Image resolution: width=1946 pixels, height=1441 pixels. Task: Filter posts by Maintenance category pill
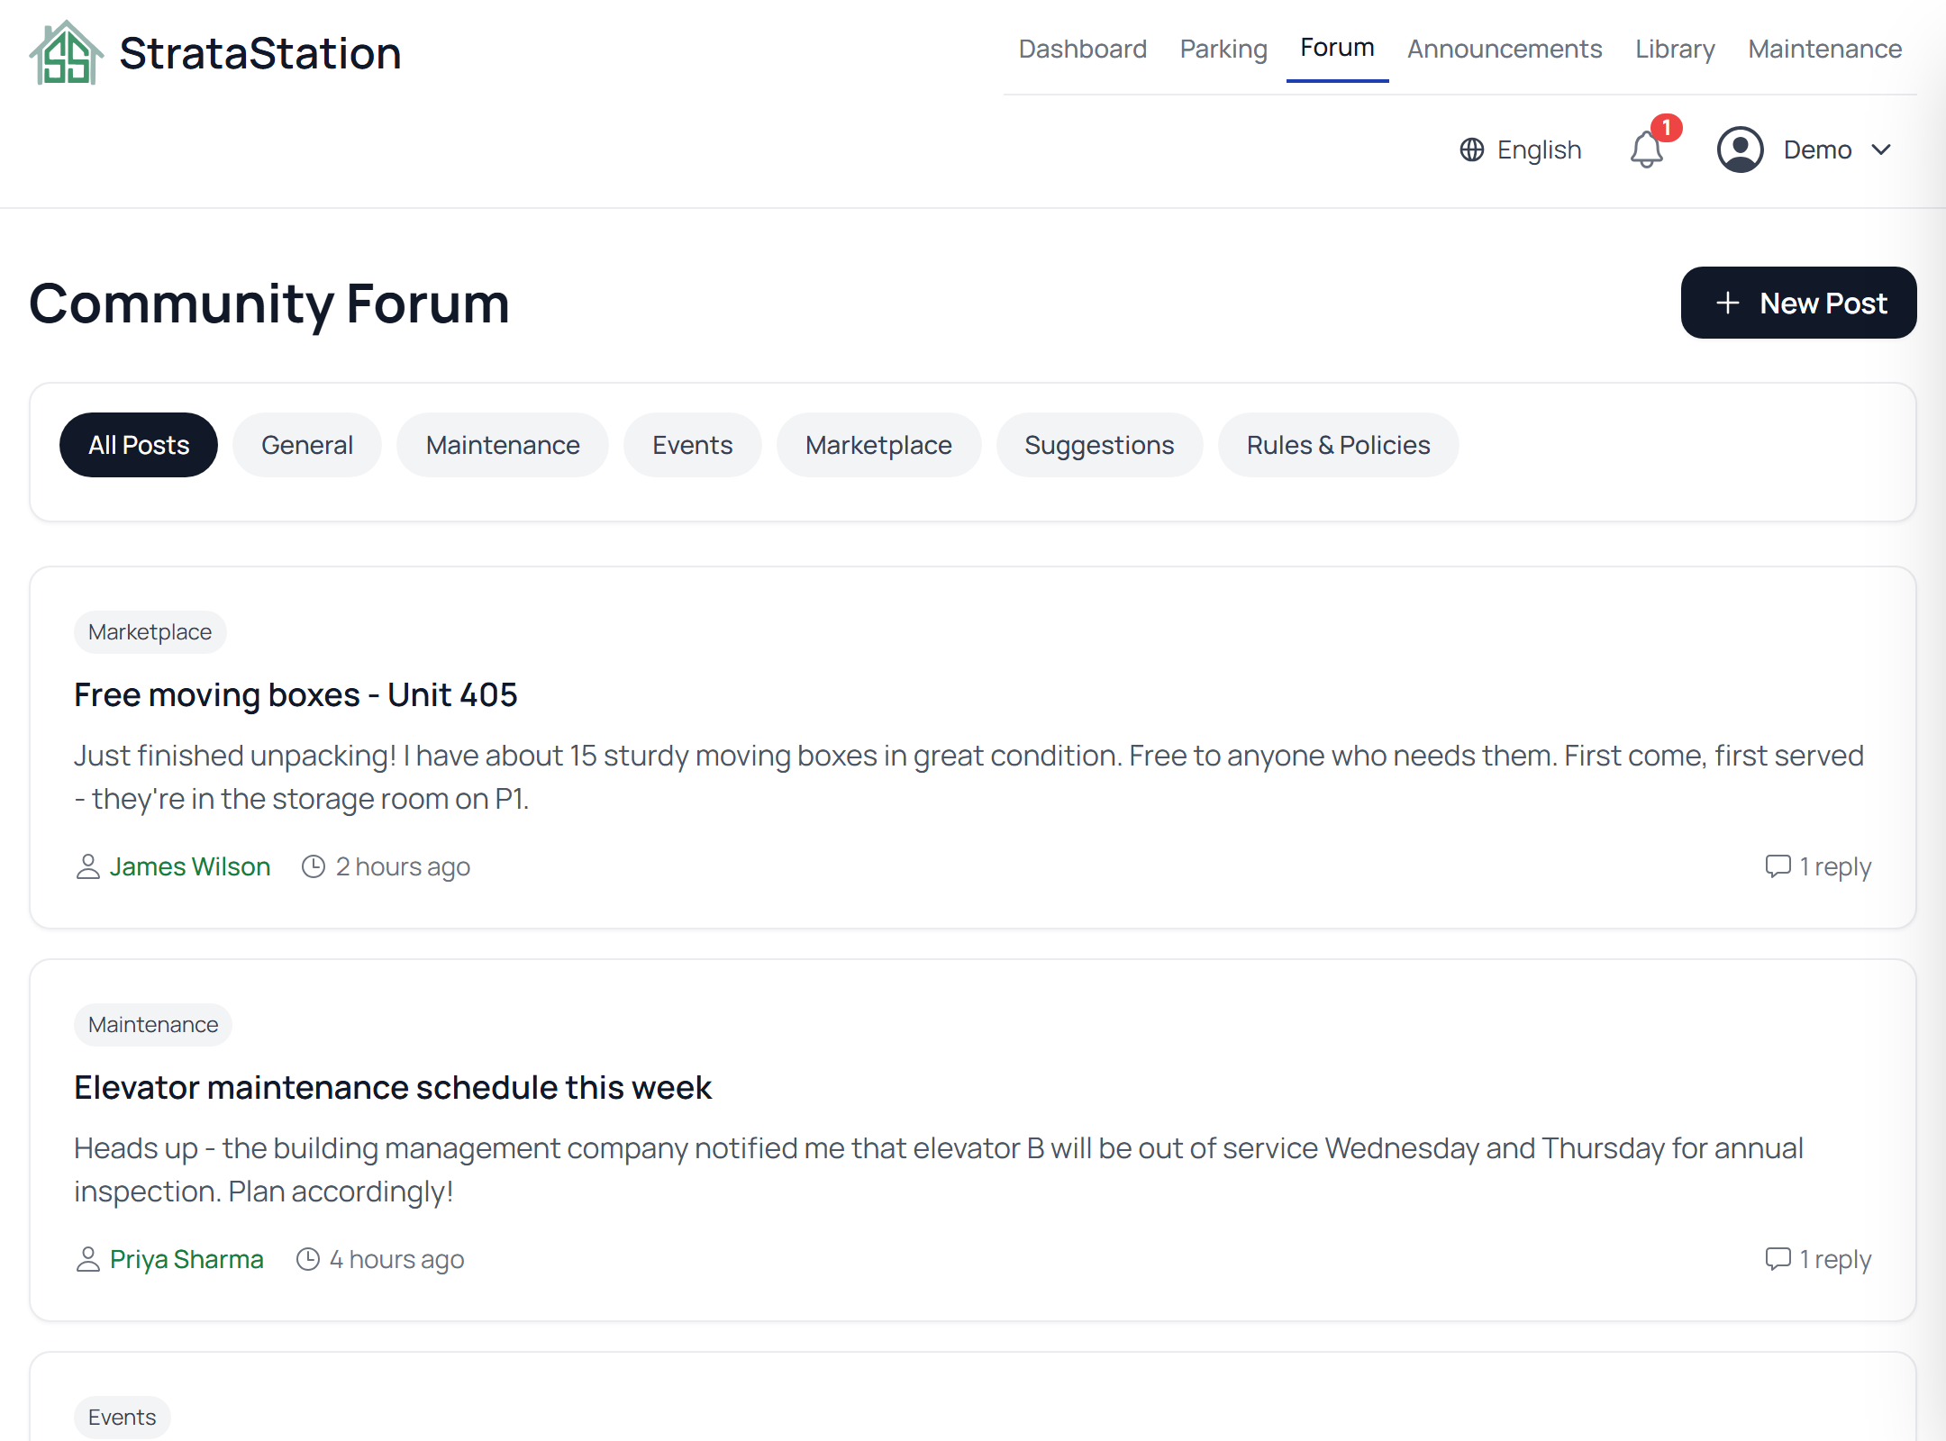click(503, 445)
